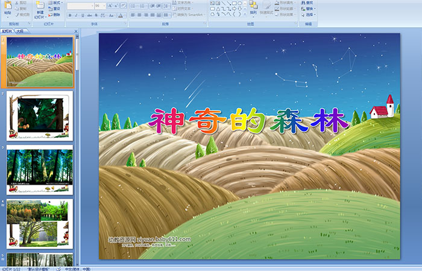
Task: Click Delete slide (删除) button
Action: (54, 14)
